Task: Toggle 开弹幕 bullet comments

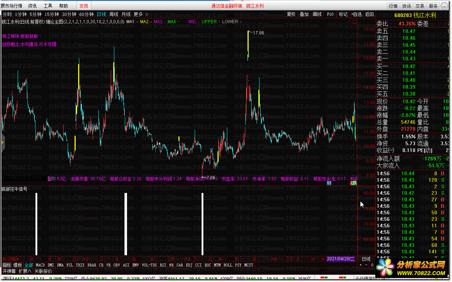Action: click(9, 271)
